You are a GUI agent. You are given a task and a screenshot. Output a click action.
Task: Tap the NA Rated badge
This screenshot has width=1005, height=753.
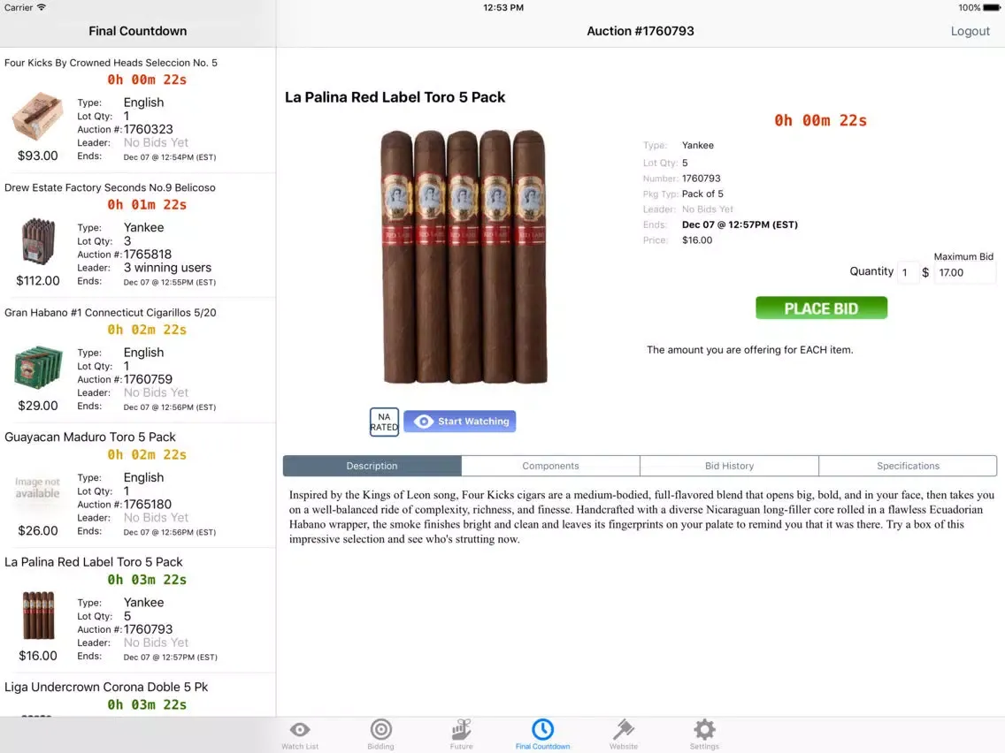(384, 422)
